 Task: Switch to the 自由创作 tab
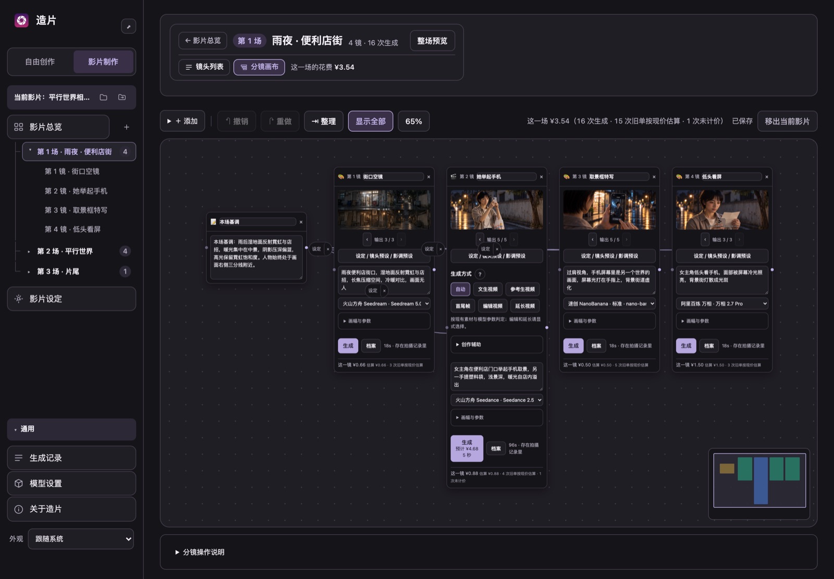[x=40, y=62]
